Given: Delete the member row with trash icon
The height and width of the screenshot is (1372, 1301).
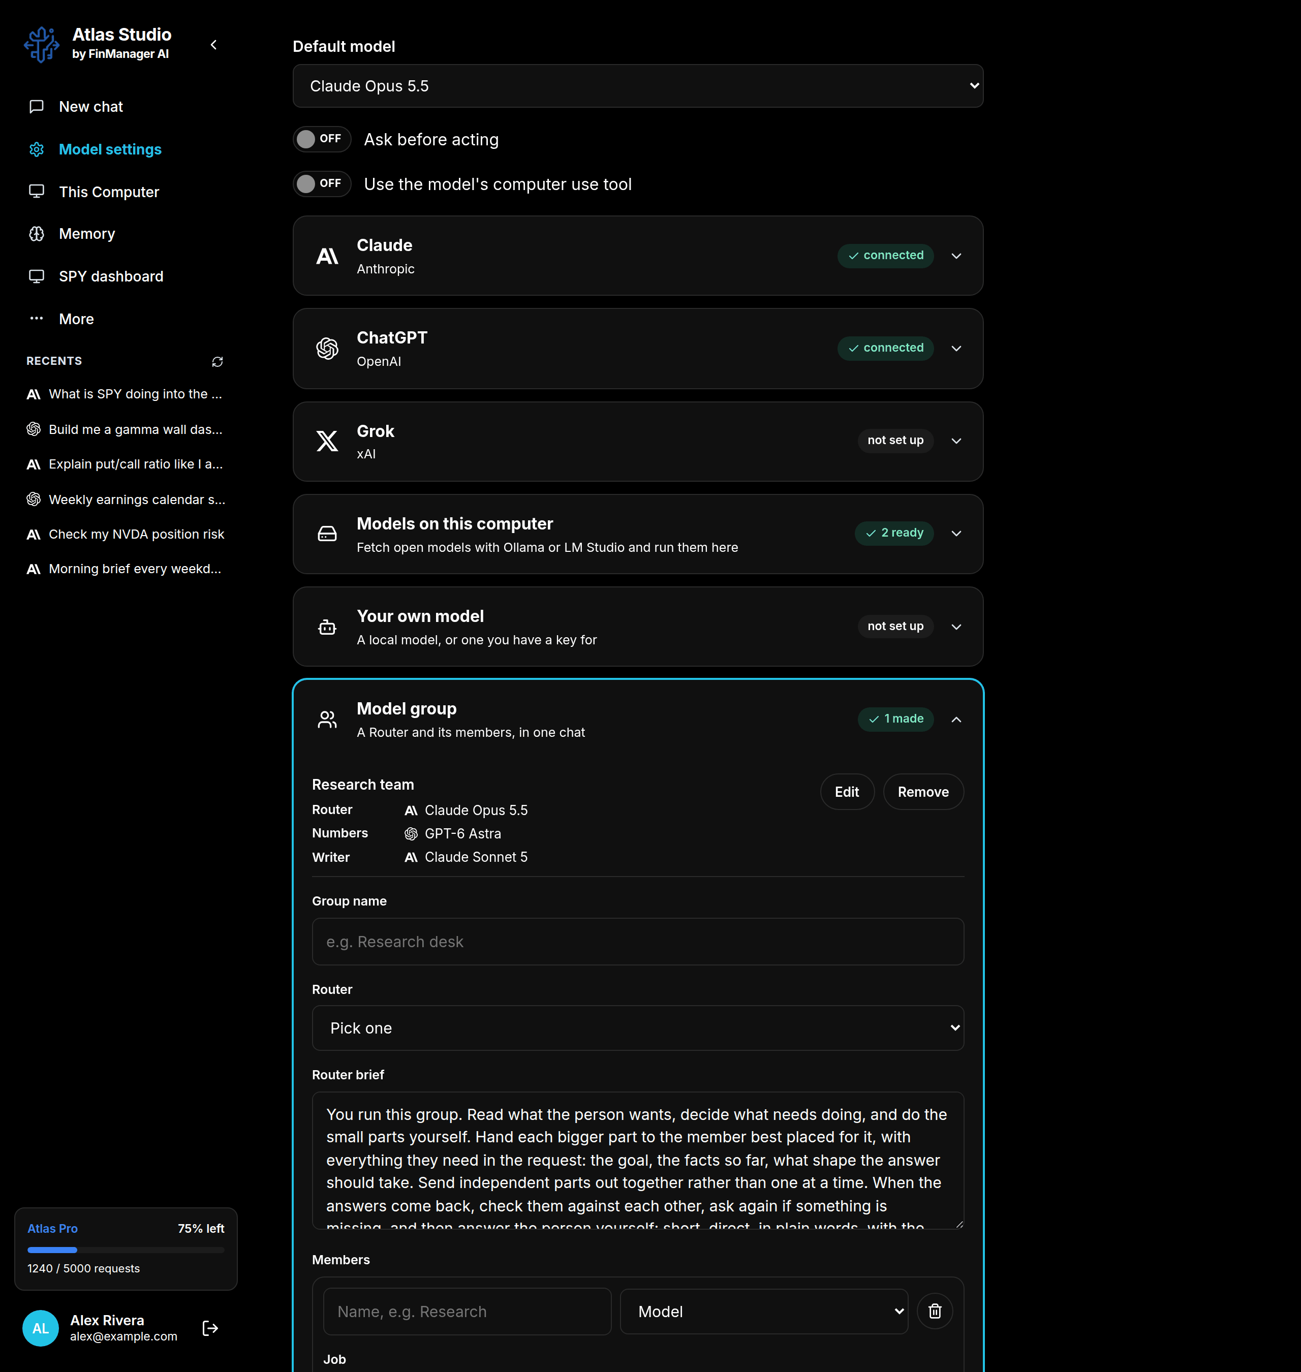Looking at the screenshot, I should pos(935,1311).
